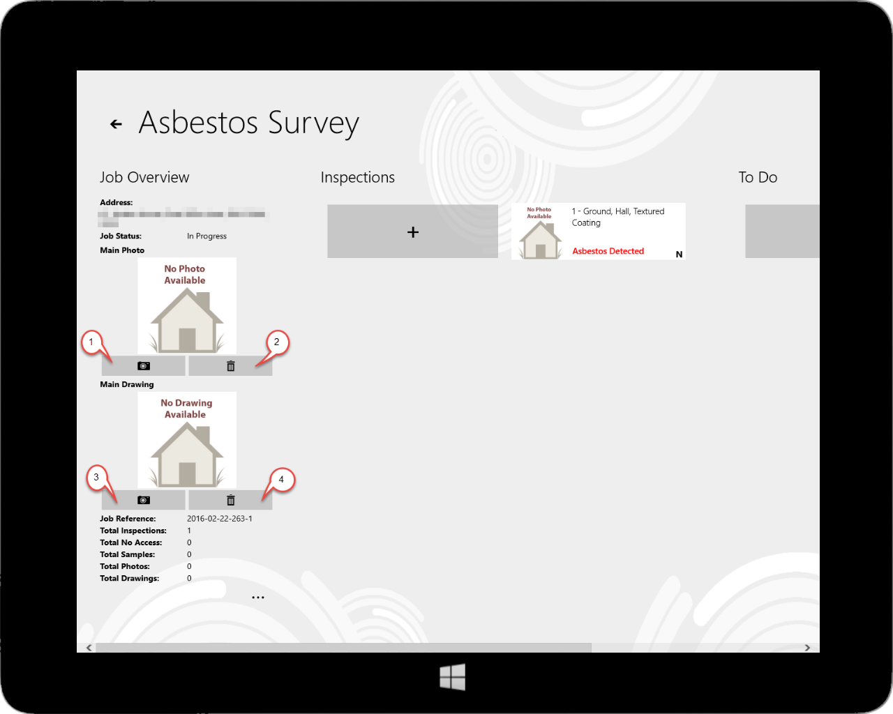Click the Address label

[x=117, y=203]
